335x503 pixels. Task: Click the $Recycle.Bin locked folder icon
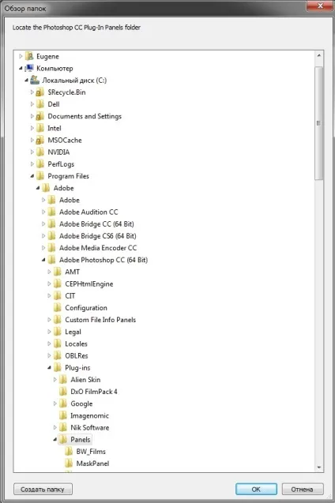coord(40,92)
